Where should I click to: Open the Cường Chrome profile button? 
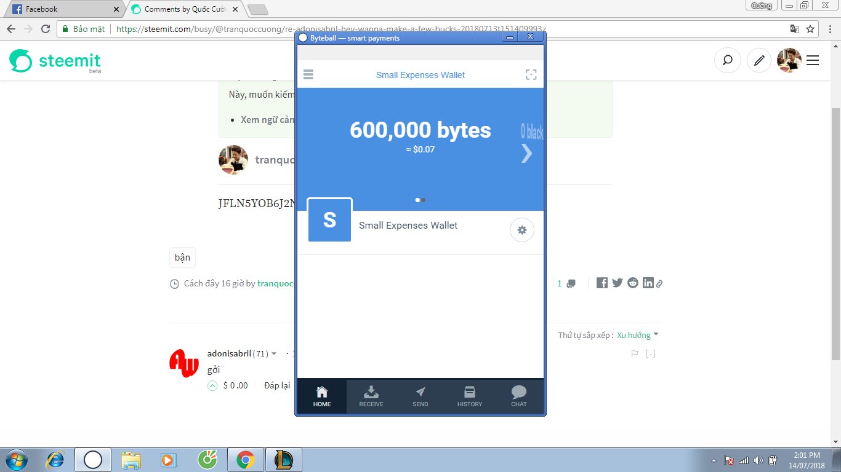pos(762,6)
